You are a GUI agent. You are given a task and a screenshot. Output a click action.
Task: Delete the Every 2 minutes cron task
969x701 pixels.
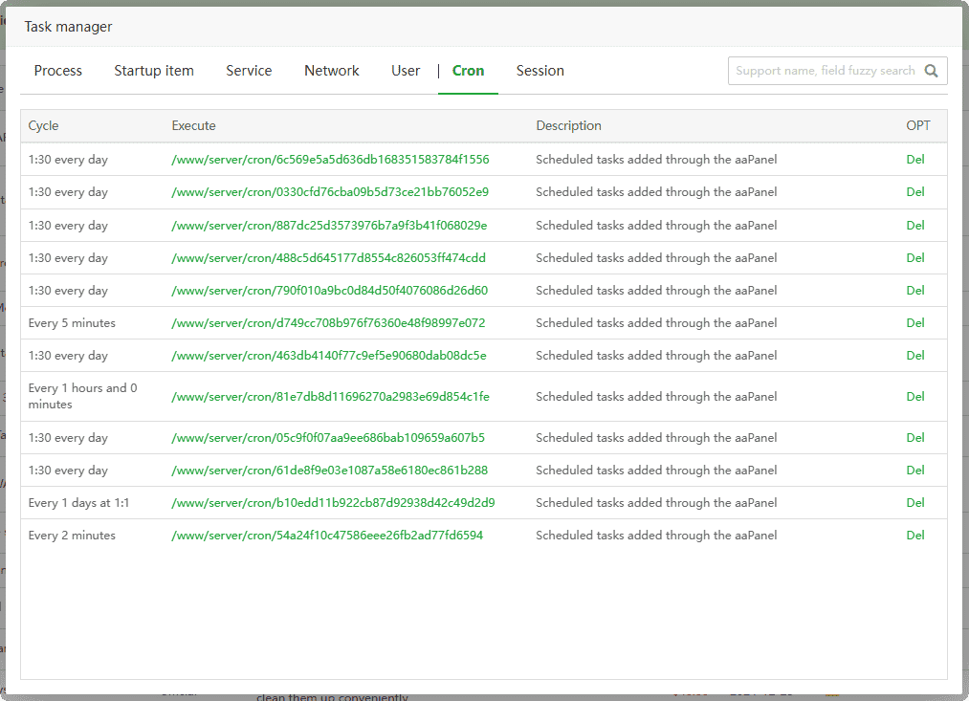coord(915,536)
